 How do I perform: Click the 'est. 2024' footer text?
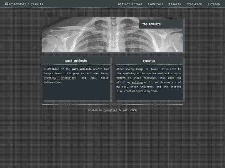click(130, 110)
